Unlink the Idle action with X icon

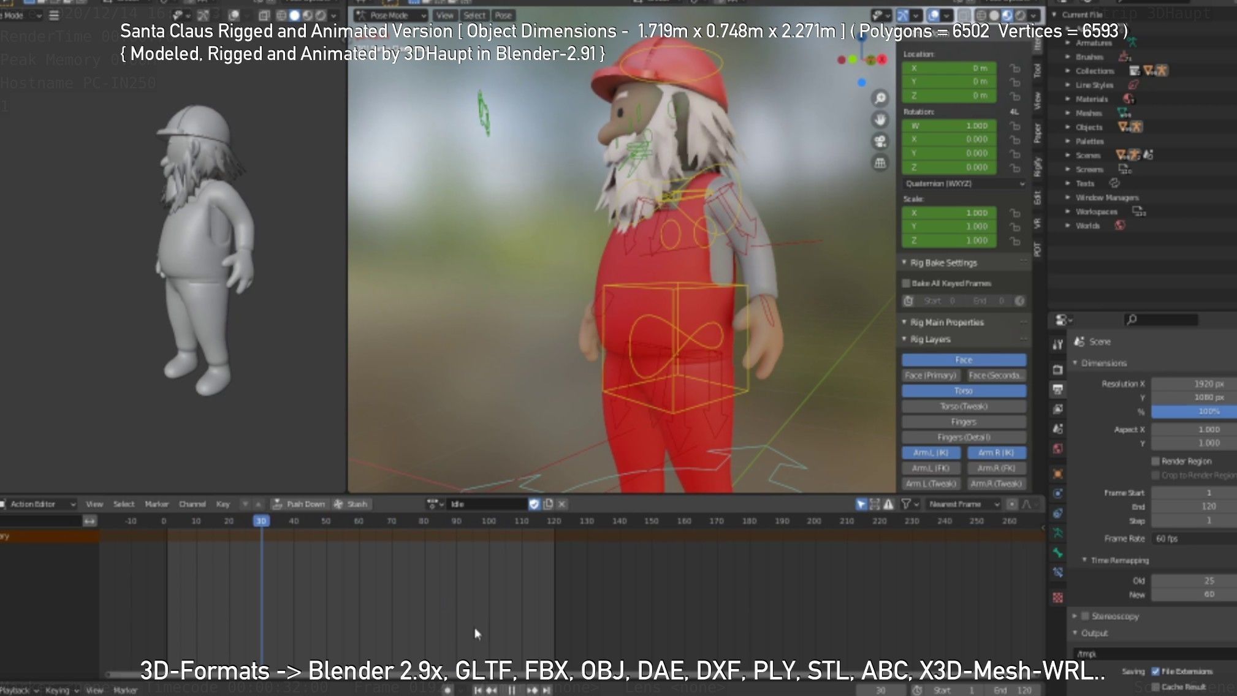561,504
